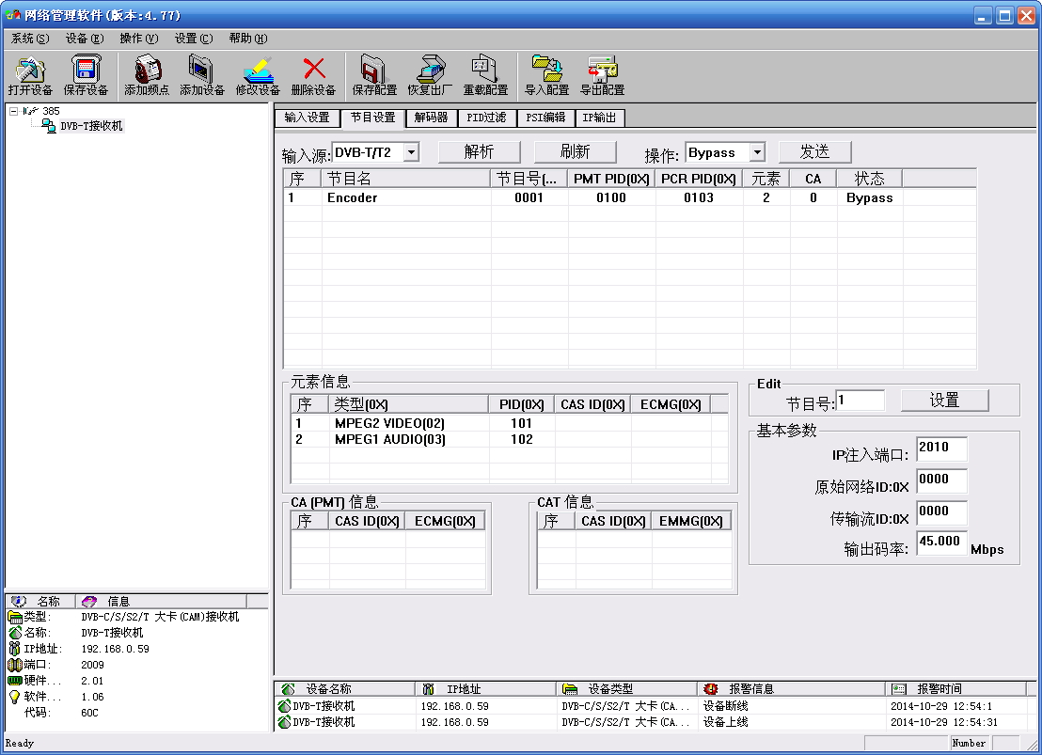Click the 类型(0X) column header in 元素信息
This screenshot has width=1042, height=755.
[x=409, y=404]
